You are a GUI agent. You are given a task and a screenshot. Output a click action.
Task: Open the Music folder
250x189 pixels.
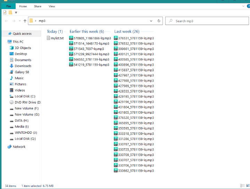(x=19, y=78)
